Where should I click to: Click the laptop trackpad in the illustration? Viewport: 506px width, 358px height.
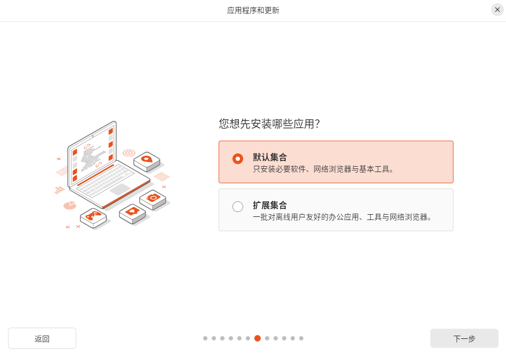119,189
